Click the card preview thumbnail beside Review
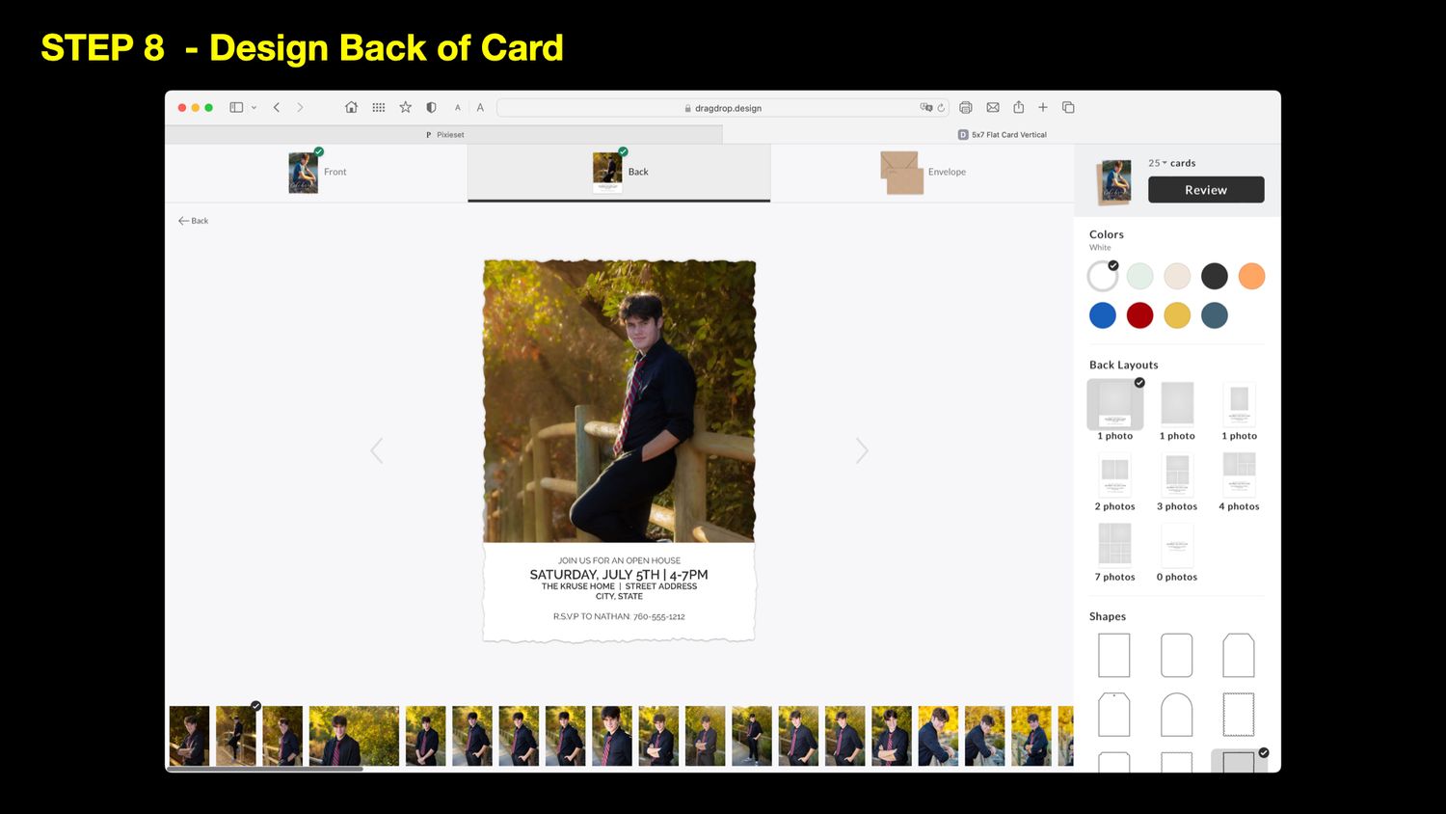This screenshot has height=814, width=1446. pyautogui.click(x=1115, y=181)
